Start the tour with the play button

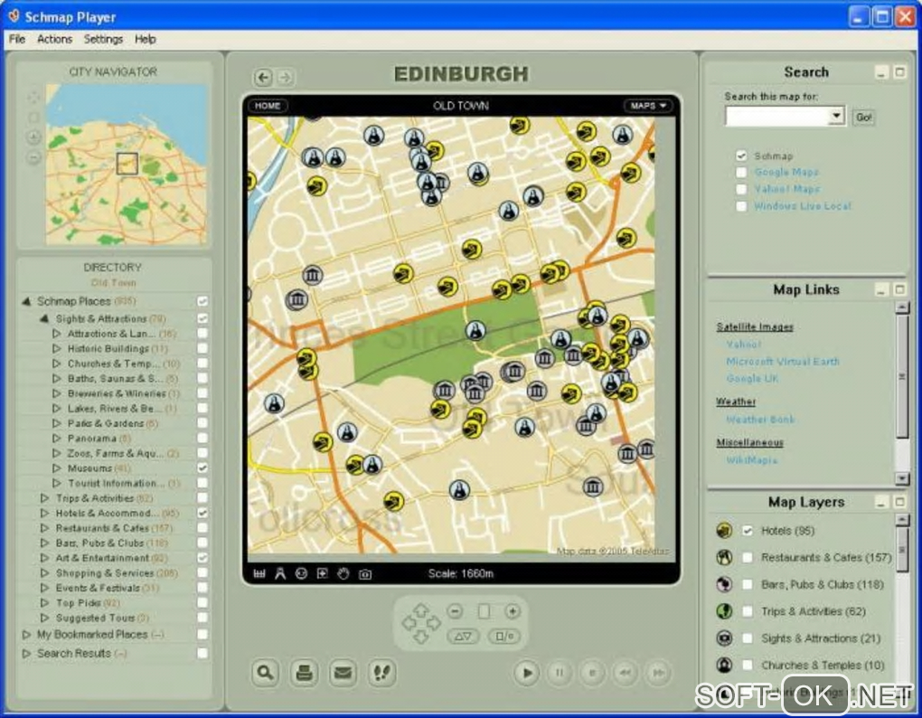(527, 672)
